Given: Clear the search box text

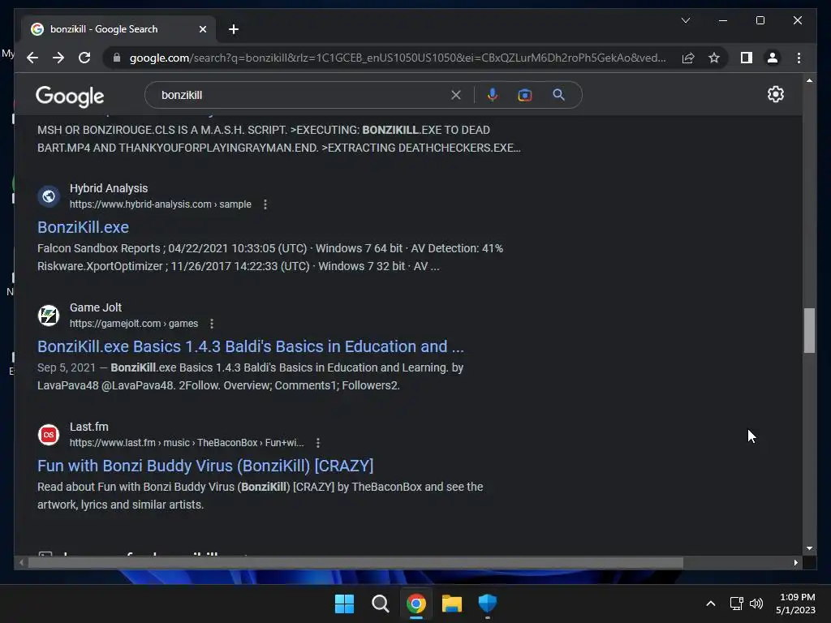Looking at the screenshot, I should (x=456, y=95).
